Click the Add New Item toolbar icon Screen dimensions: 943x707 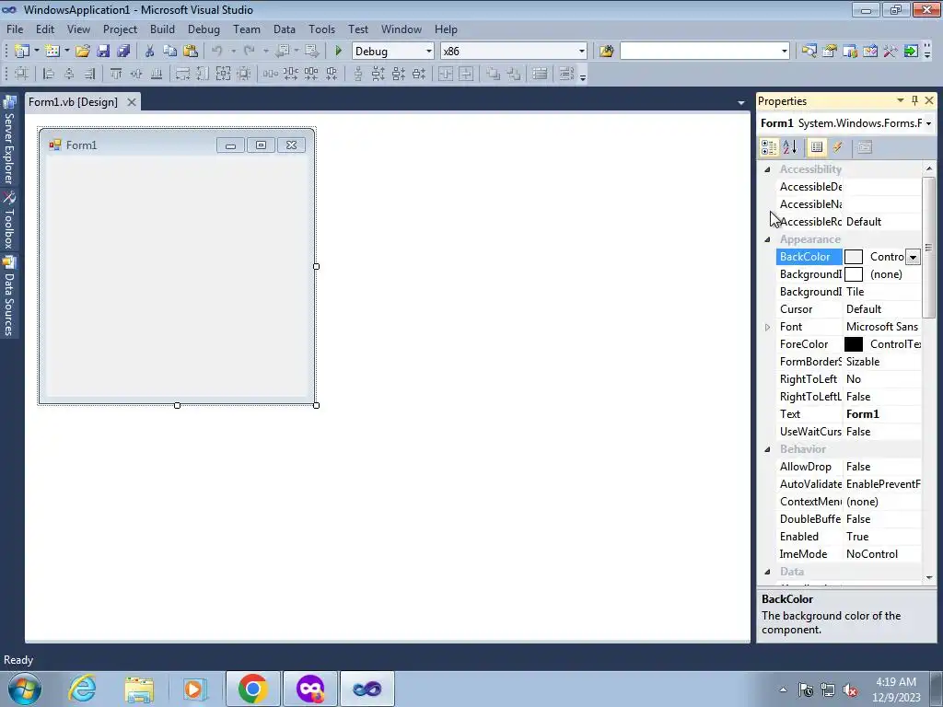pos(52,52)
